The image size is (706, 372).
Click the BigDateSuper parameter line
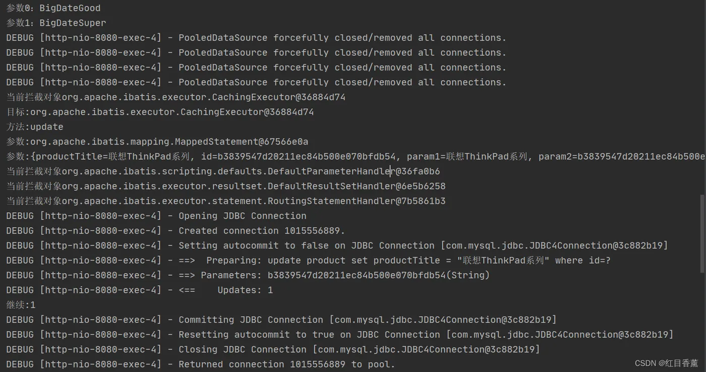[x=56, y=23]
